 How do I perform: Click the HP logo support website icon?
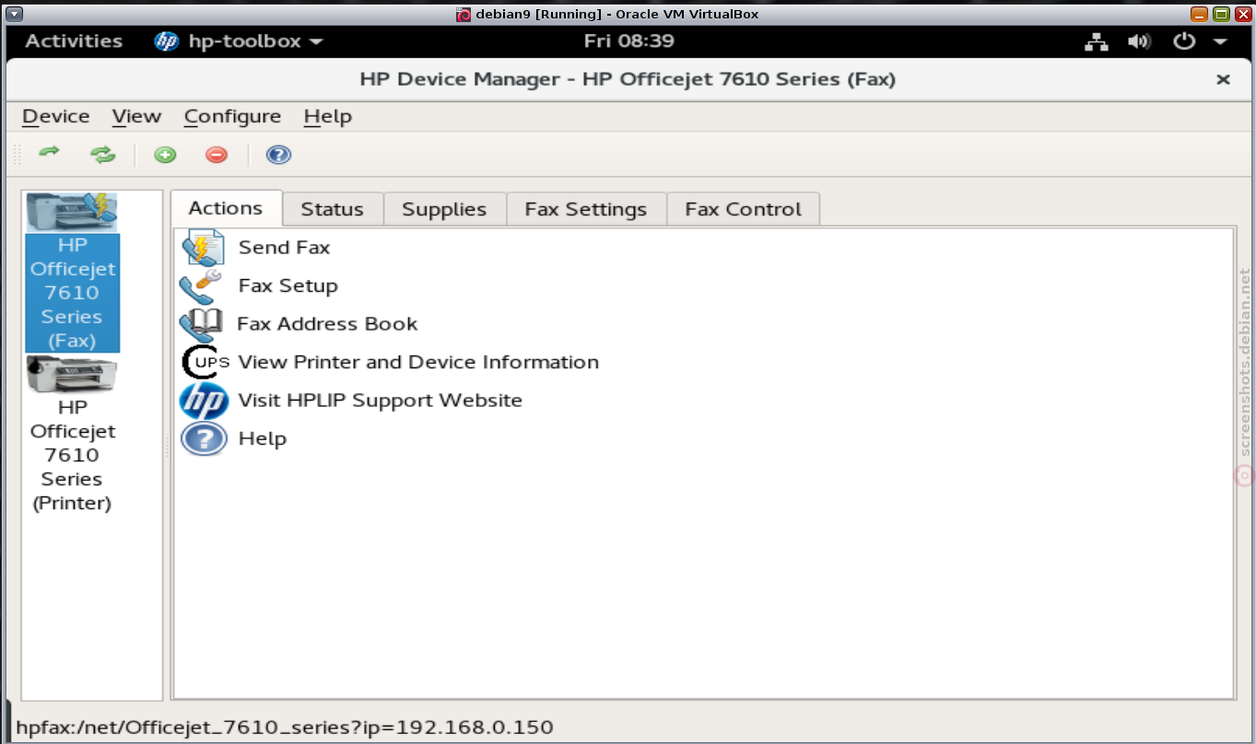click(204, 401)
